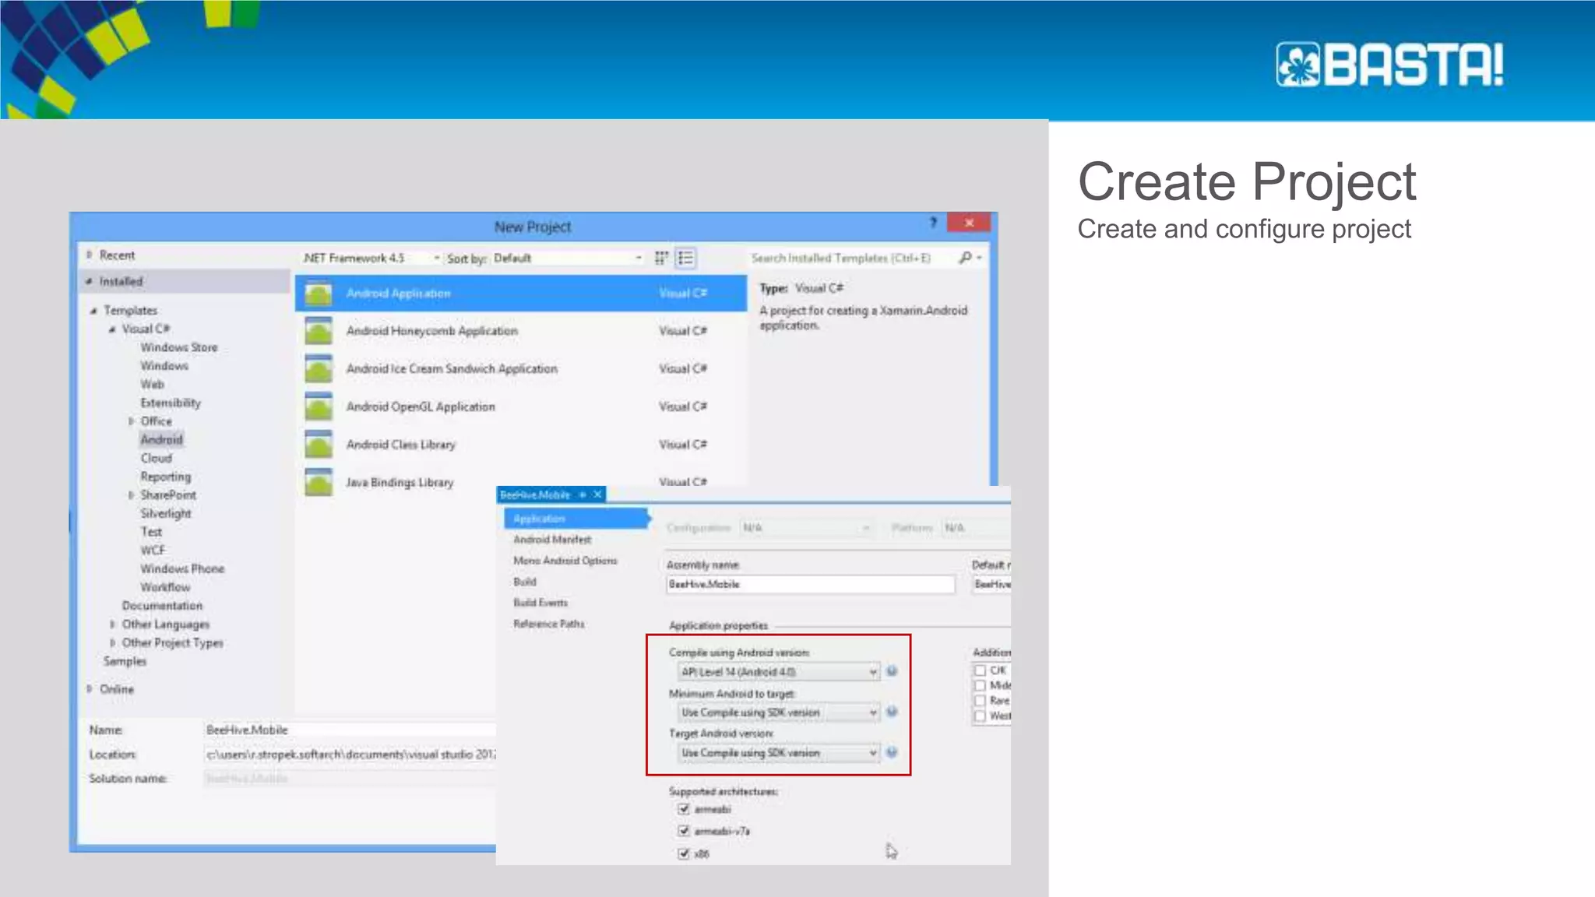Screen dimensions: 1595x897
Task: Expand Other Project Types node
Action: 112,643
